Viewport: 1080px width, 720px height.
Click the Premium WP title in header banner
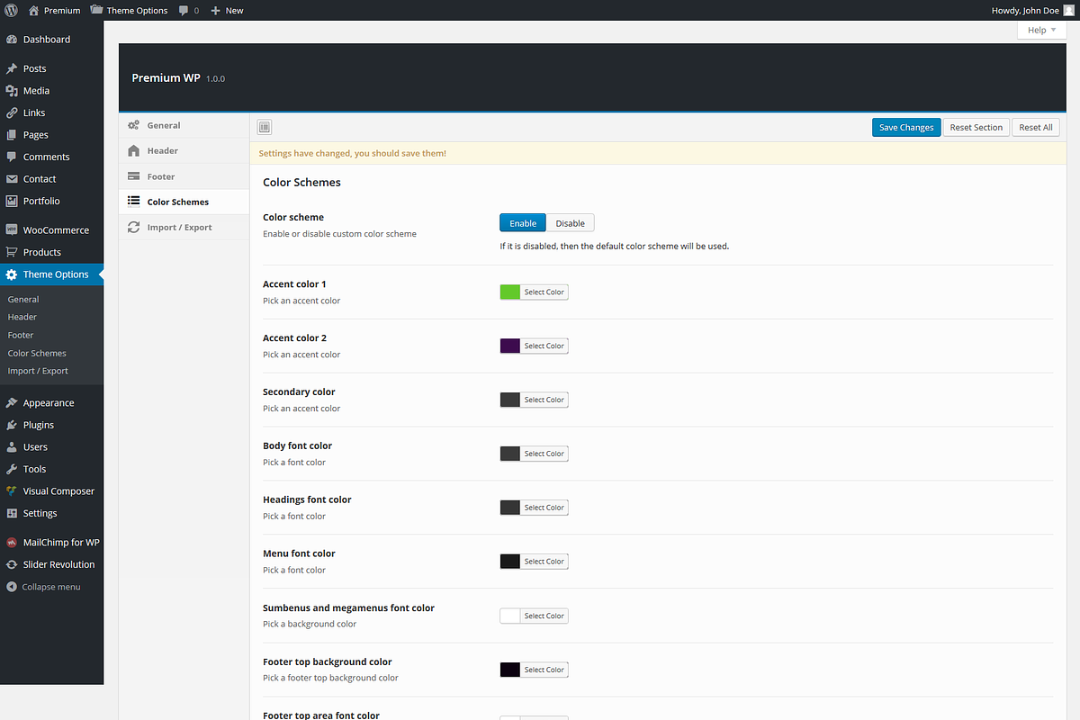point(166,78)
